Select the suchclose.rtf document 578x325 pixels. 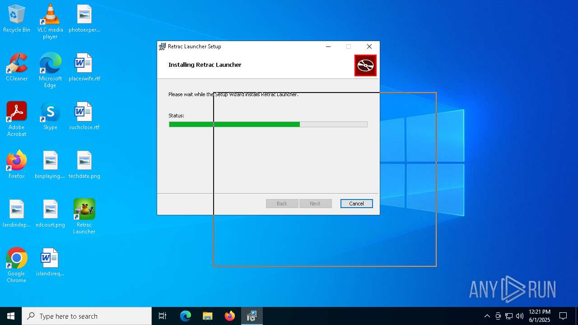[x=84, y=116]
